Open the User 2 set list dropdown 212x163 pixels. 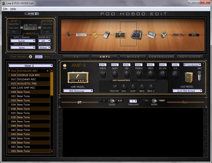point(30,66)
